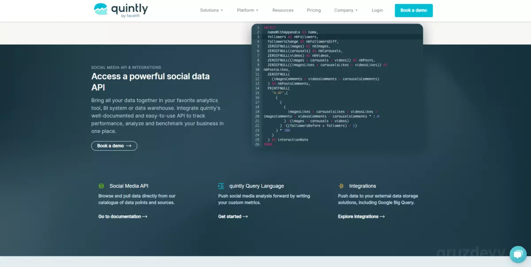Click the SELECT keyword in code editor
The image size is (531, 267).
[x=269, y=27]
